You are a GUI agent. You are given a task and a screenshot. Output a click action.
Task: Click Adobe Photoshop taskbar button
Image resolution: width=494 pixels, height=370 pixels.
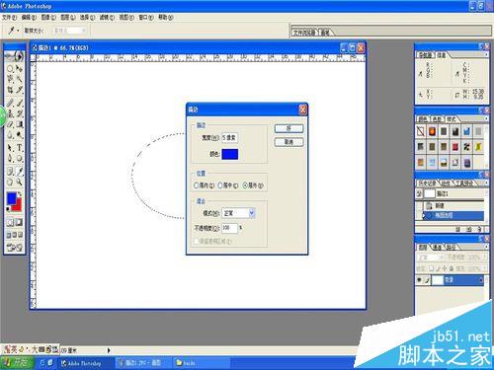[85, 363]
